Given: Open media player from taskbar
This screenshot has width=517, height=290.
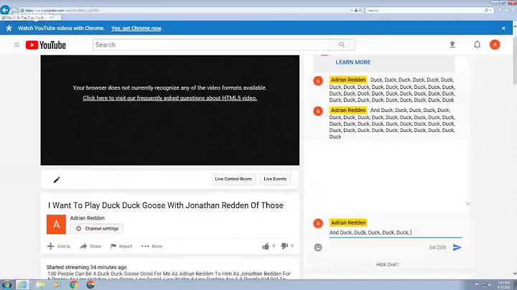Looking at the screenshot, I should point(57,285).
